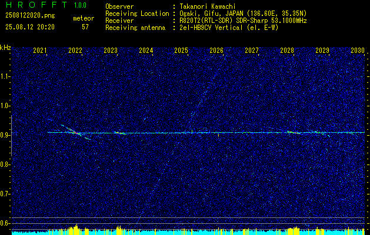The width and height of the screenshot is (370, 235).
Task: Click the yellow power bars below 2023
Action: coord(119,230)
